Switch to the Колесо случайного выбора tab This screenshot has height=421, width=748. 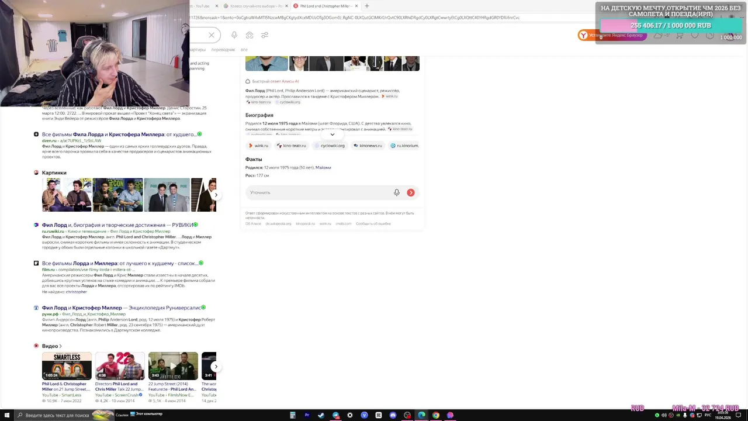(x=256, y=6)
